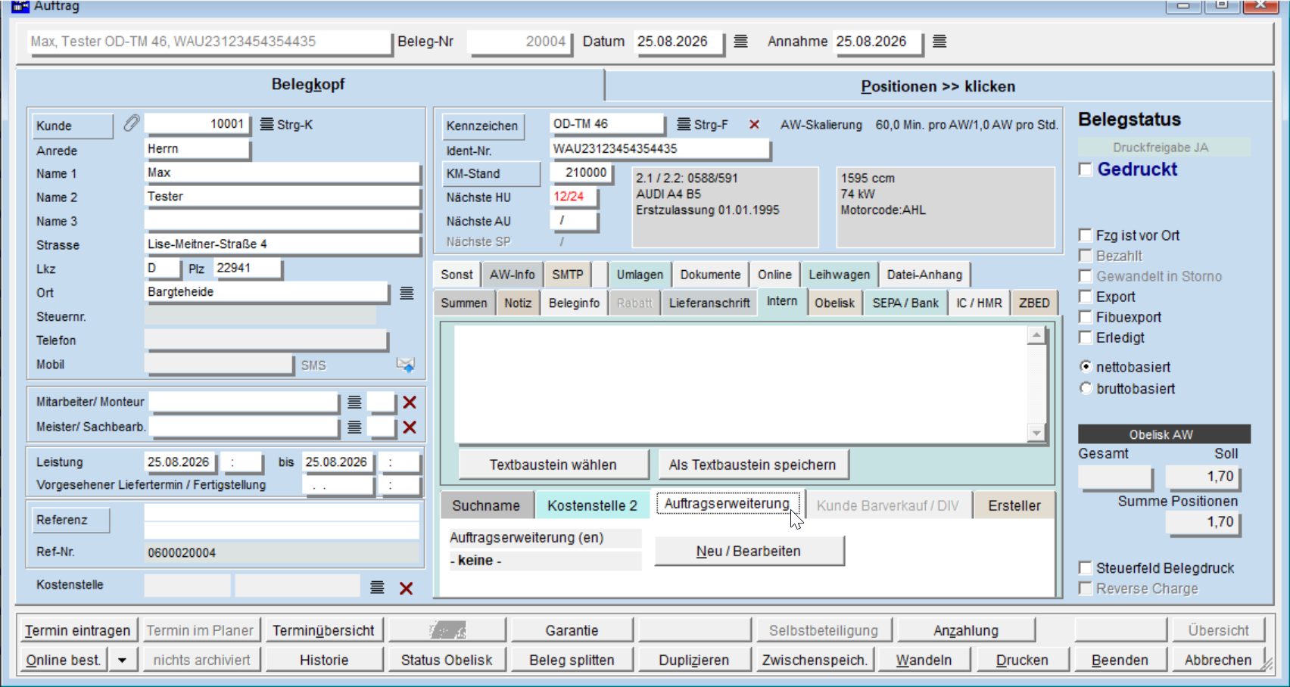1290x687 pixels.
Task: Open the Kostenstelle 2 tab
Action: [592, 505]
